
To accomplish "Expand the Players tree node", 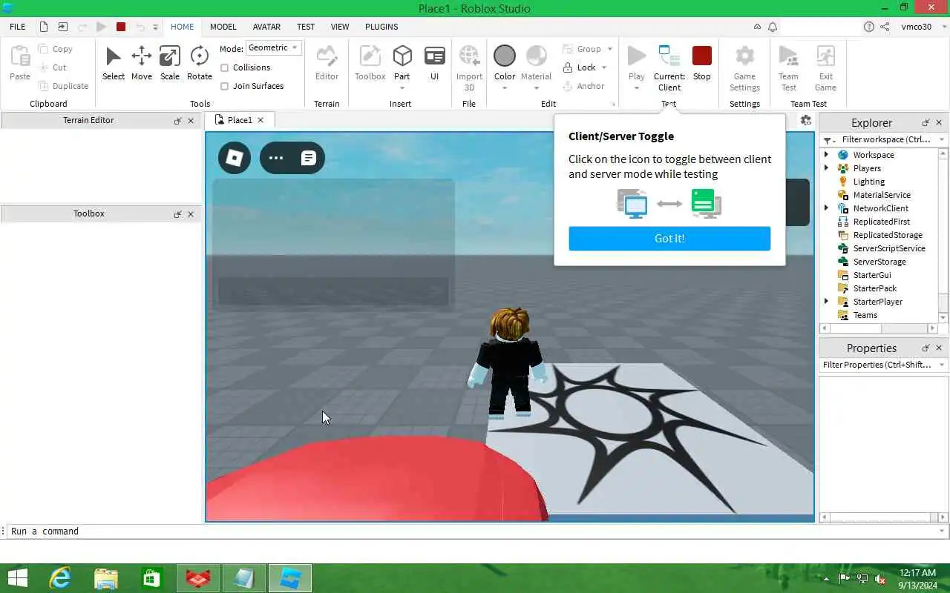I will [826, 168].
